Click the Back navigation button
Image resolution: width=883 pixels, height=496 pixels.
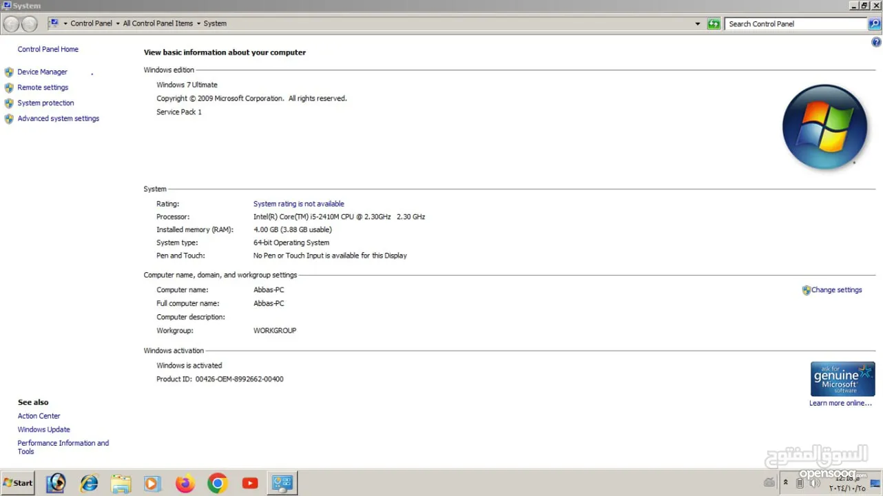tap(11, 24)
